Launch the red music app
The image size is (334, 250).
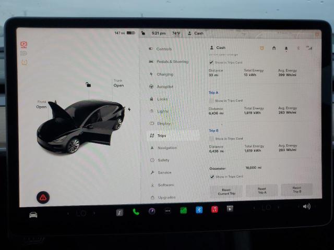[214, 209]
